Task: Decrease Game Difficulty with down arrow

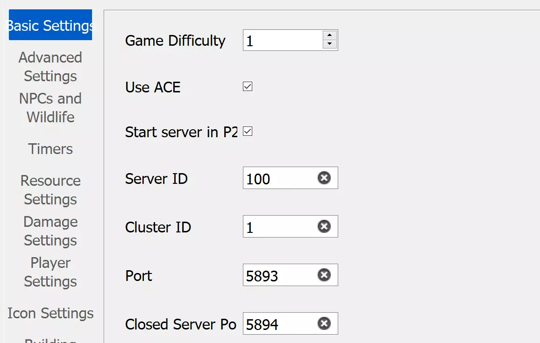Action: 330,44
